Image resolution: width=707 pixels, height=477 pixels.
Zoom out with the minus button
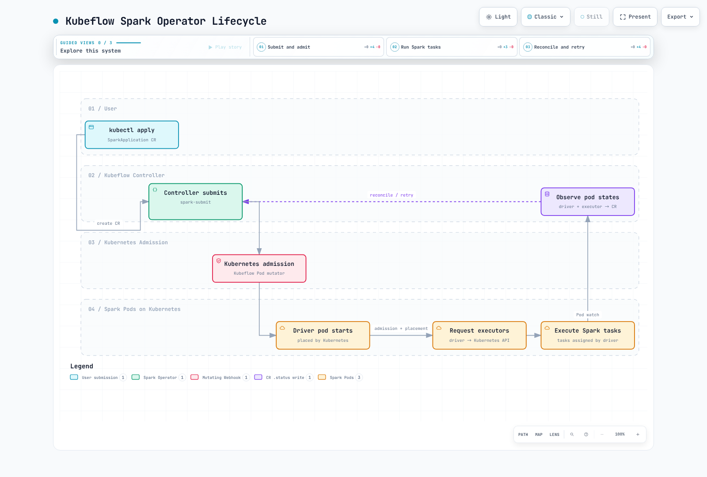click(602, 435)
